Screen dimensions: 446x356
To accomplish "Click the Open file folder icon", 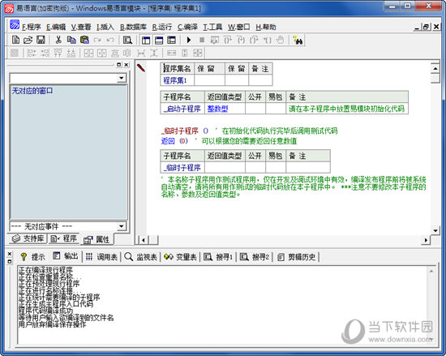I will point(28,40).
